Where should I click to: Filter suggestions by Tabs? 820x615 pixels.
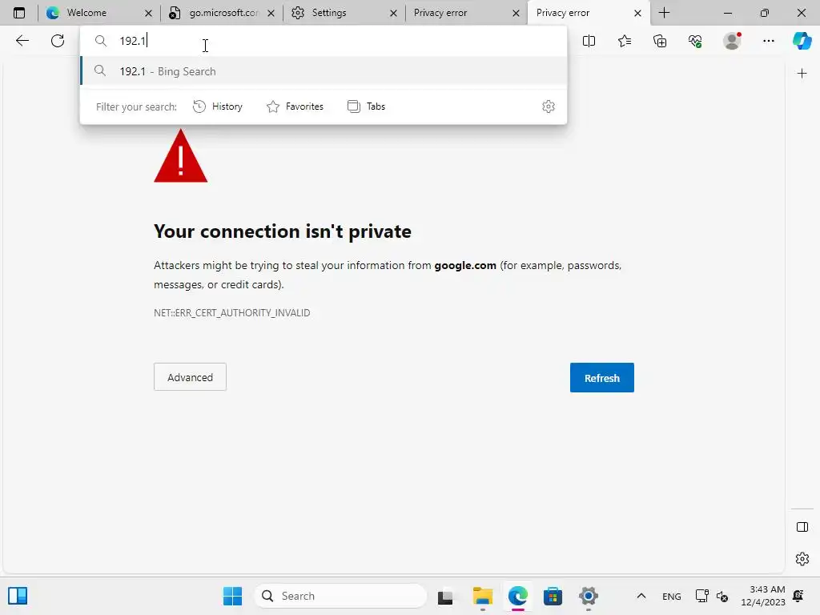[366, 107]
